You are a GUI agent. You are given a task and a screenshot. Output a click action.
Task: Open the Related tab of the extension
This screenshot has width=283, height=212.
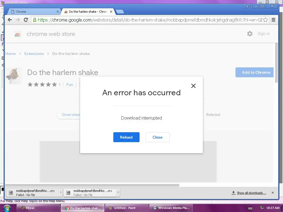tap(213, 115)
